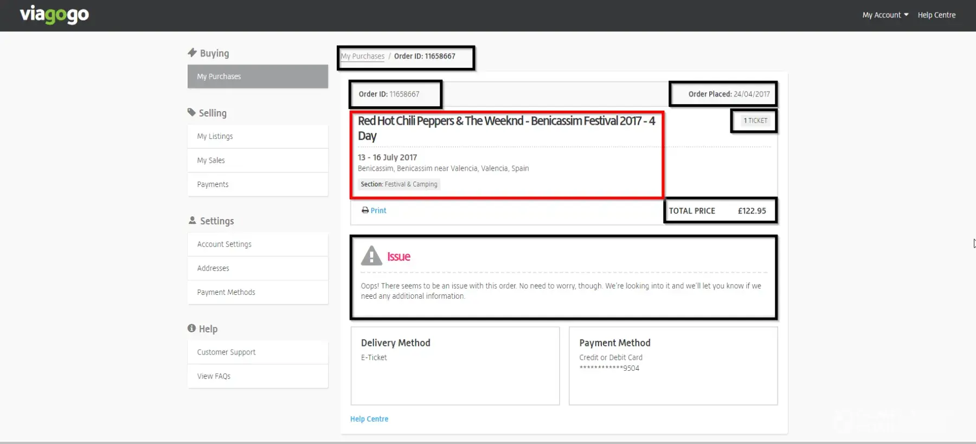Select My Purchases in the sidebar

[258, 76]
